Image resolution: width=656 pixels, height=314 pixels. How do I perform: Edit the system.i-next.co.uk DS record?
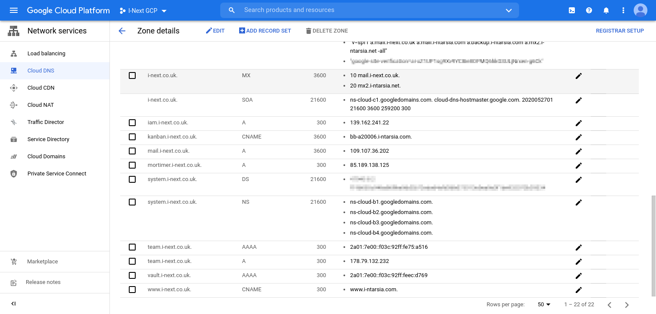[579, 180]
